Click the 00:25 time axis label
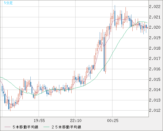This screenshot has height=131, width=163. 113,121
